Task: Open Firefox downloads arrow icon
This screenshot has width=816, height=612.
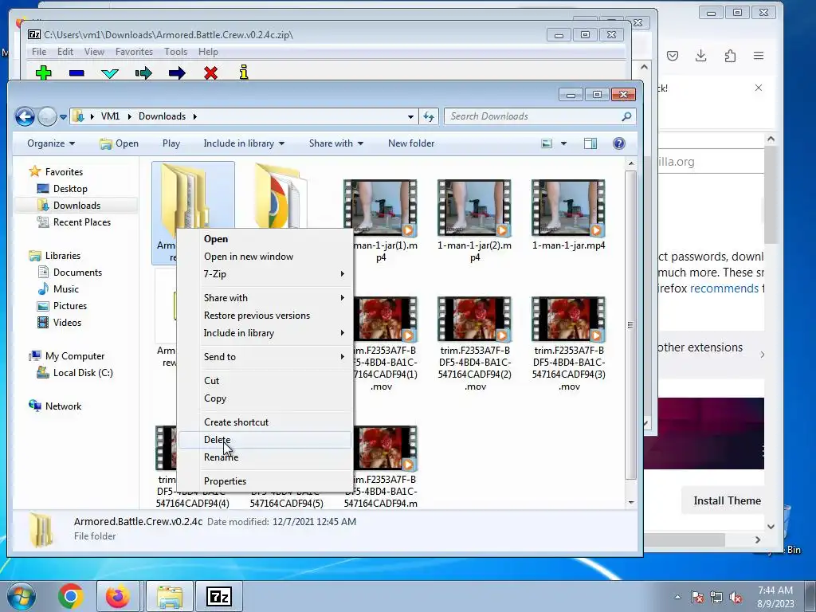Action: pos(701,56)
